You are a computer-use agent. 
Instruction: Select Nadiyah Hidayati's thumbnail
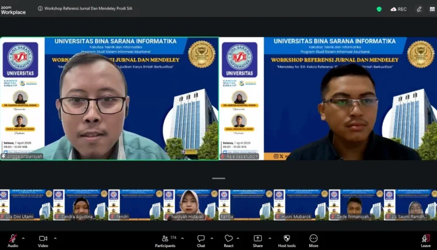pos(191,205)
